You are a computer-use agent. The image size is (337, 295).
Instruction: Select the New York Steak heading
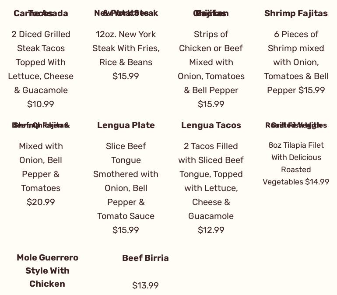(x=126, y=13)
